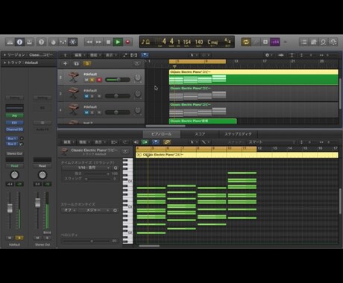
Task: Click the Stop transport button
Action: tap(108, 42)
